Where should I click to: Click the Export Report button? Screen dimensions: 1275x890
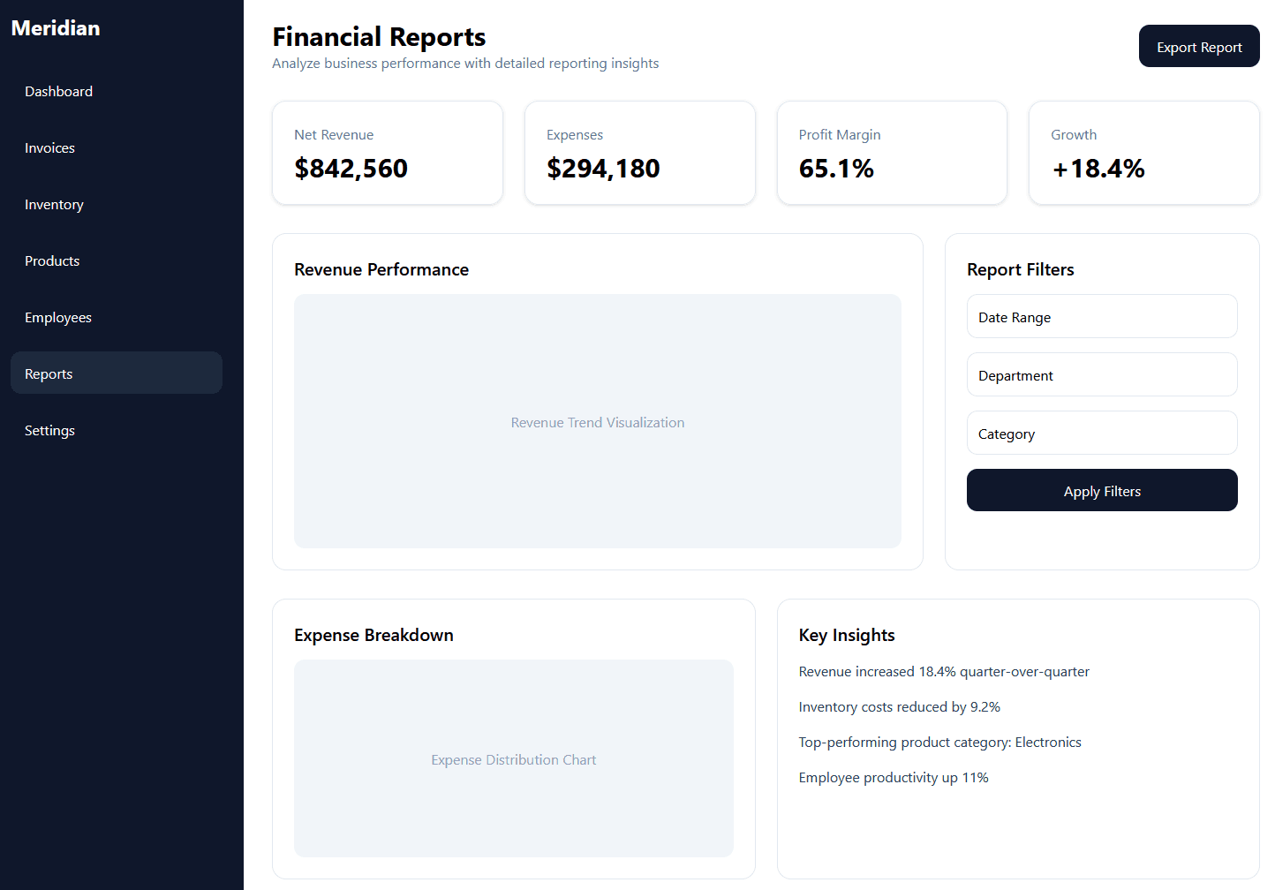[x=1199, y=46]
